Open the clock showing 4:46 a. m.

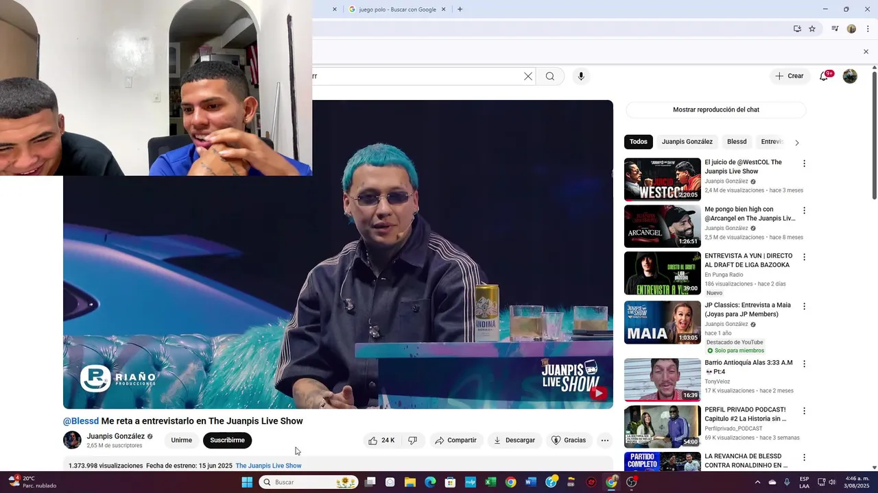(x=856, y=482)
